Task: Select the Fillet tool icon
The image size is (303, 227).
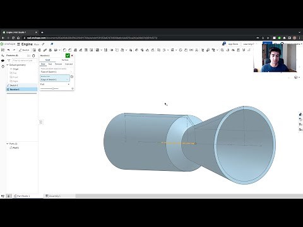Action: click(64, 50)
